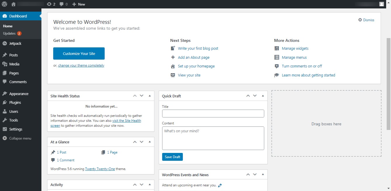Click Manage menus link
The image size is (391, 191).
point(294,57)
